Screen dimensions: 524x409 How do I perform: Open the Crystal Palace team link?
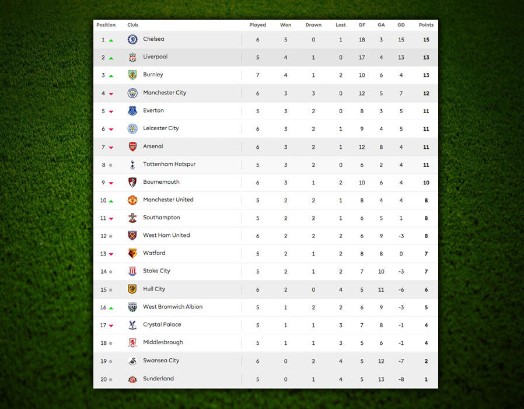point(162,324)
